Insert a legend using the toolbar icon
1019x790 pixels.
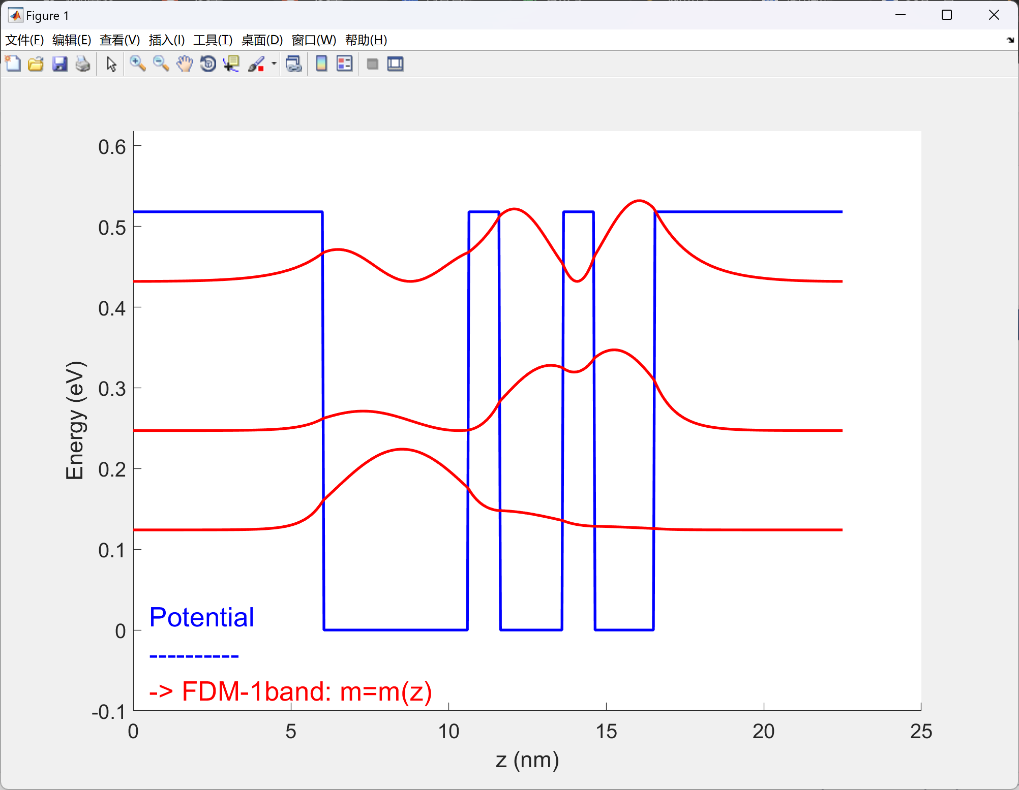pyautogui.click(x=344, y=64)
